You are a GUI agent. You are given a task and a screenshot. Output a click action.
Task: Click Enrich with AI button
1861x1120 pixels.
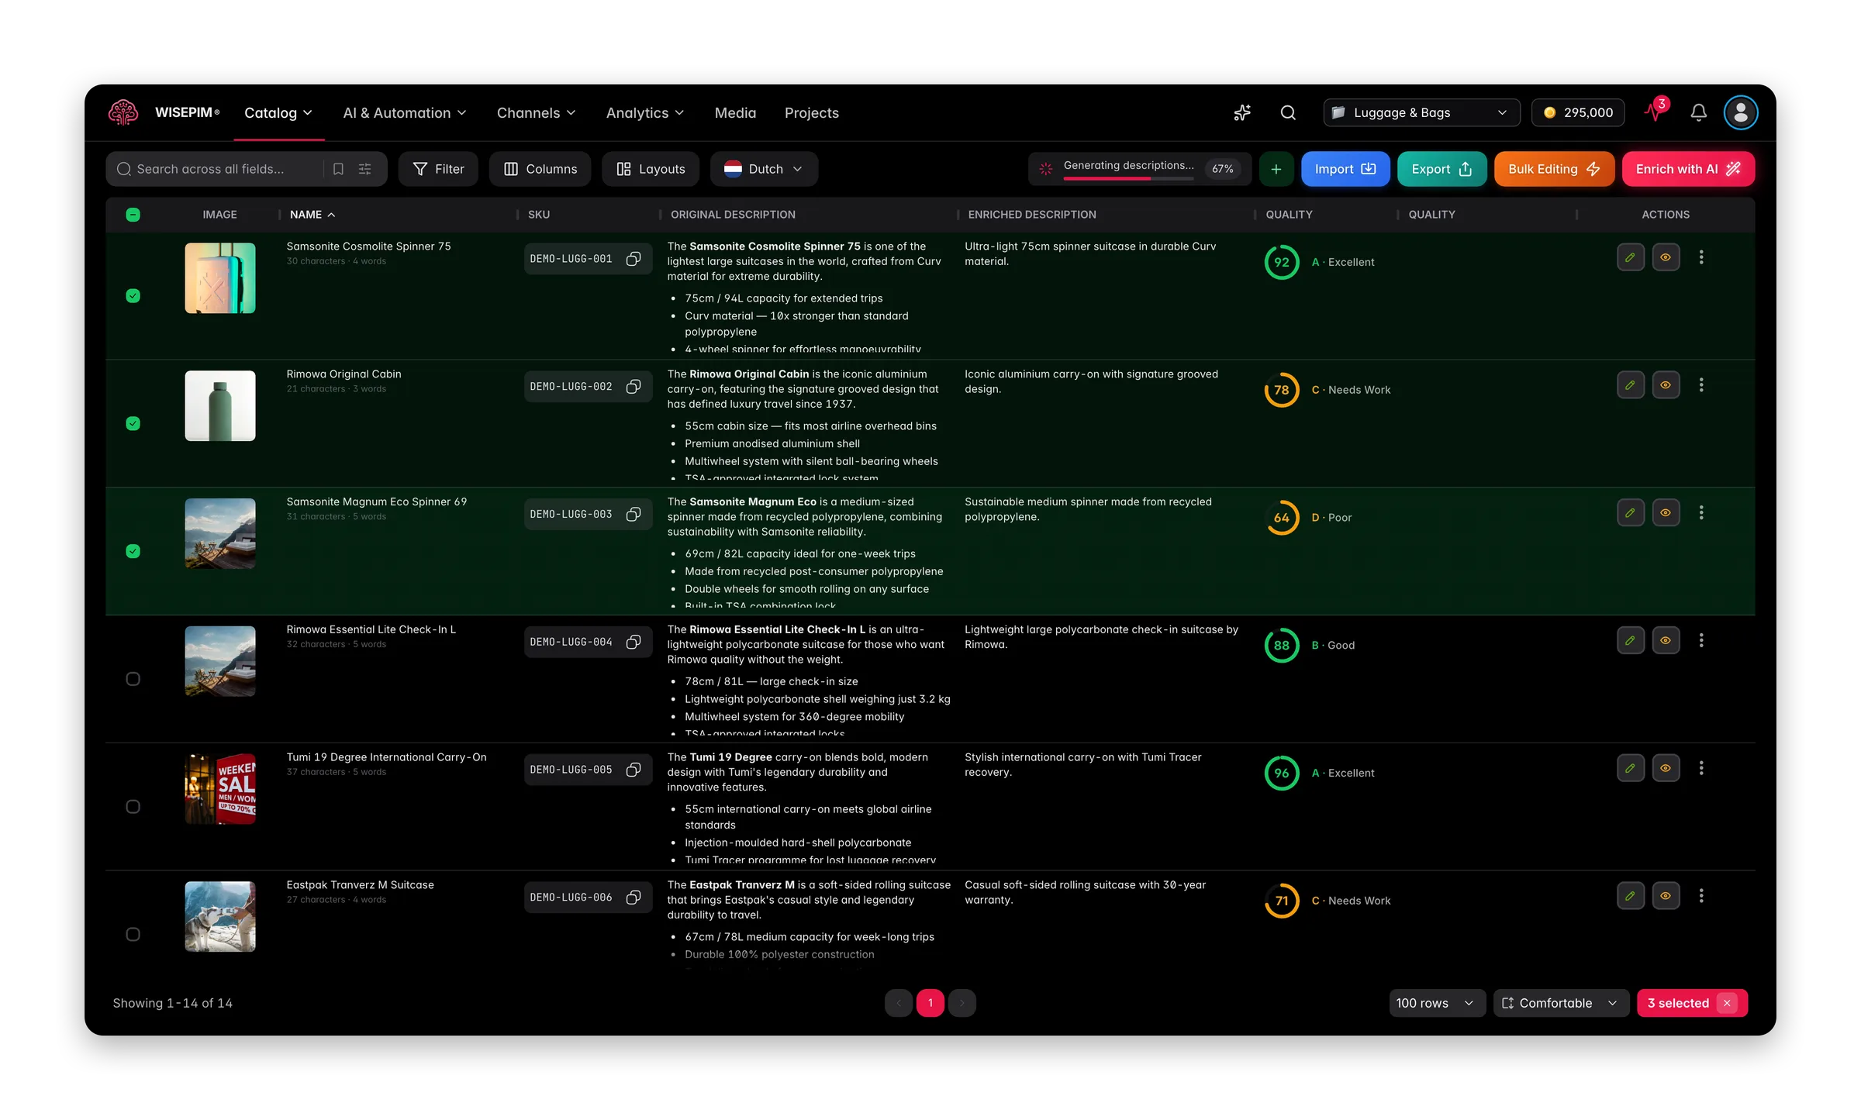(1688, 169)
